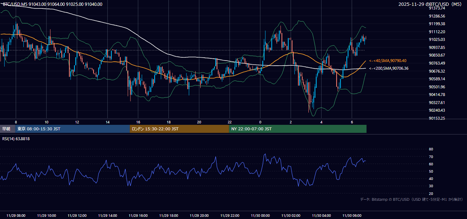Select the ロンドン 15:30-22:00 JST session bar
The image size is (467, 219).
click(179, 129)
